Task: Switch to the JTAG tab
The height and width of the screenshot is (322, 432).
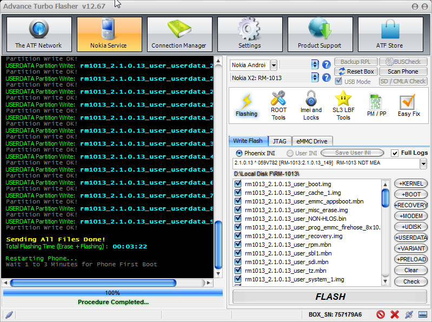Action: coord(280,141)
